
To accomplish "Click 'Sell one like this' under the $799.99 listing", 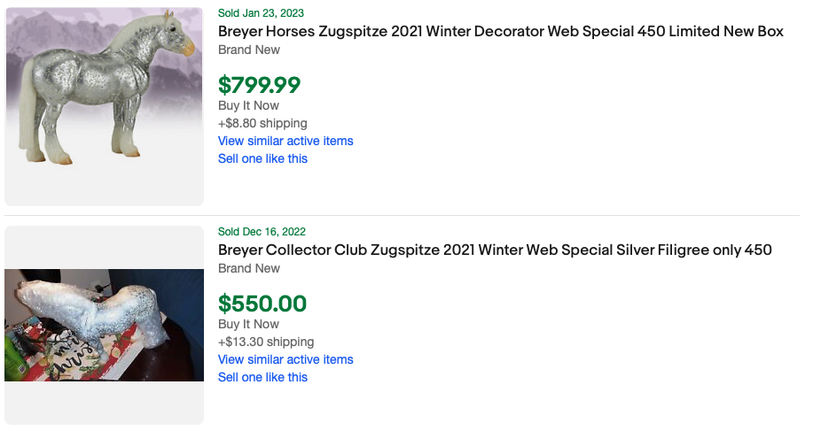I will pyautogui.click(x=262, y=158).
